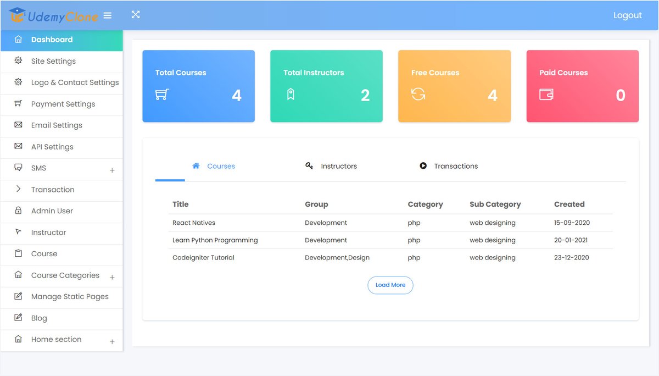Select the Codeigniter Tutorial course title
659x376 pixels.
pos(203,257)
